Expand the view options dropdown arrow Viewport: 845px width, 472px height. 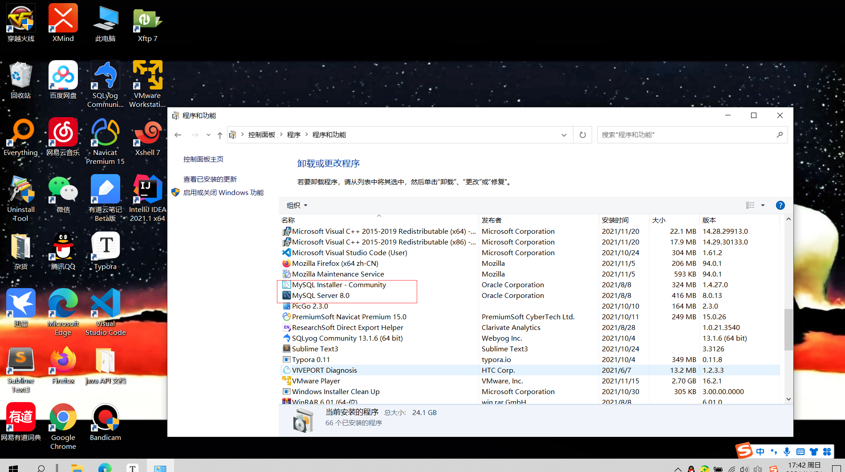pos(763,205)
